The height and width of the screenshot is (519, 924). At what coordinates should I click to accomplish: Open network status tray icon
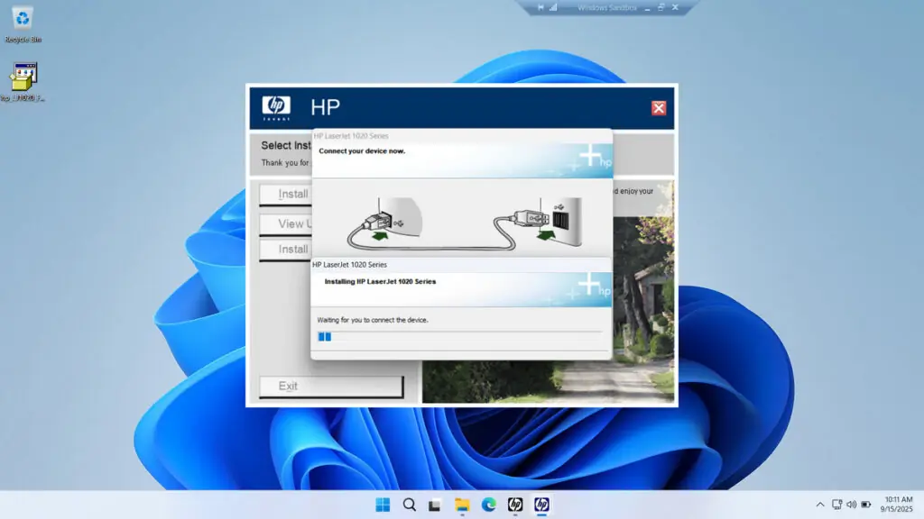[x=836, y=505]
